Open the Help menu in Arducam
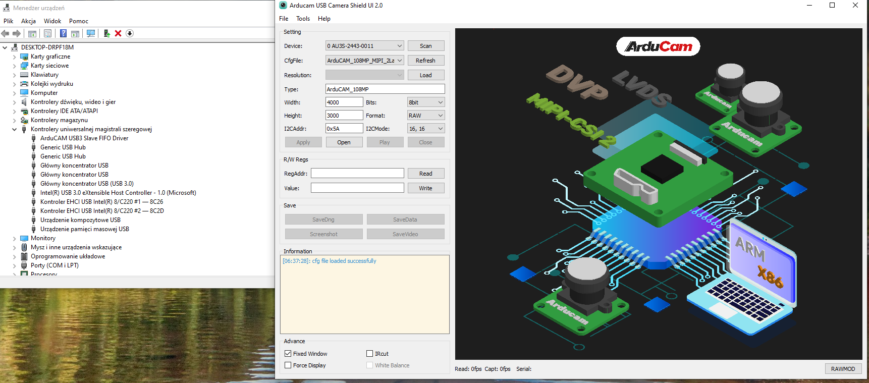Viewport: 869px width, 383px height. (324, 19)
